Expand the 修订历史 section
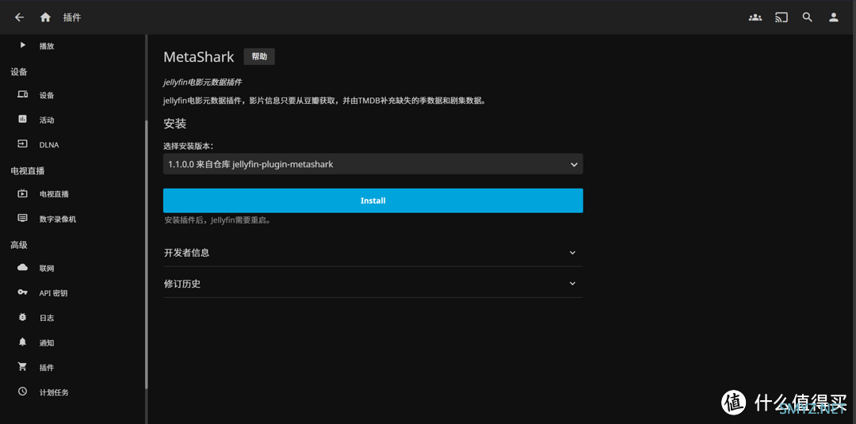This screenshot has height=424, width=856. point(373,284)
